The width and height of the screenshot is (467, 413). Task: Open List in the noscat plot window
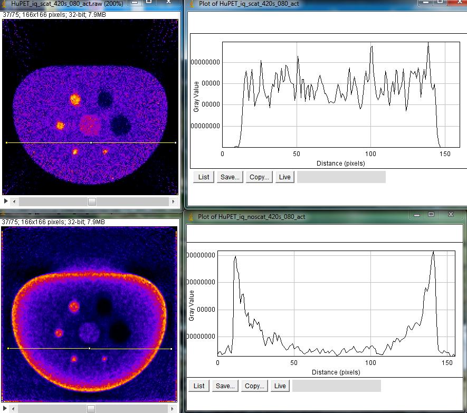coord(199,386)
